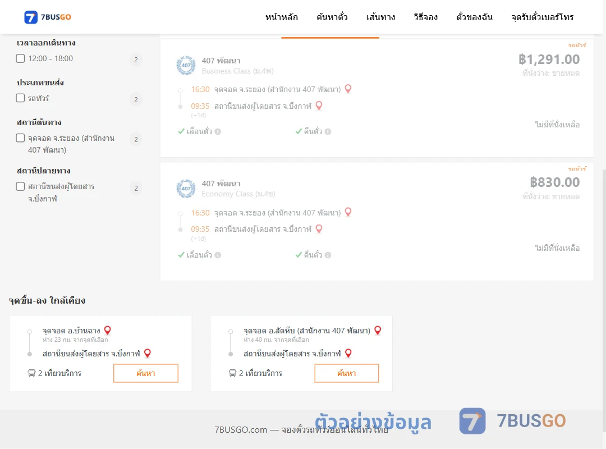Open map pin for Bueng Kan terminal, Economy Class
Viewport: 606px width, 449px height.
click(319, 228)
